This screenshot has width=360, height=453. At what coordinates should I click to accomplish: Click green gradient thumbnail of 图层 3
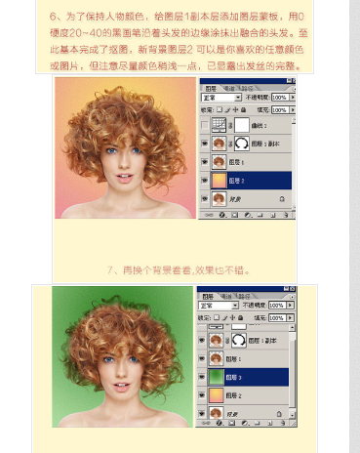point(216,377)
